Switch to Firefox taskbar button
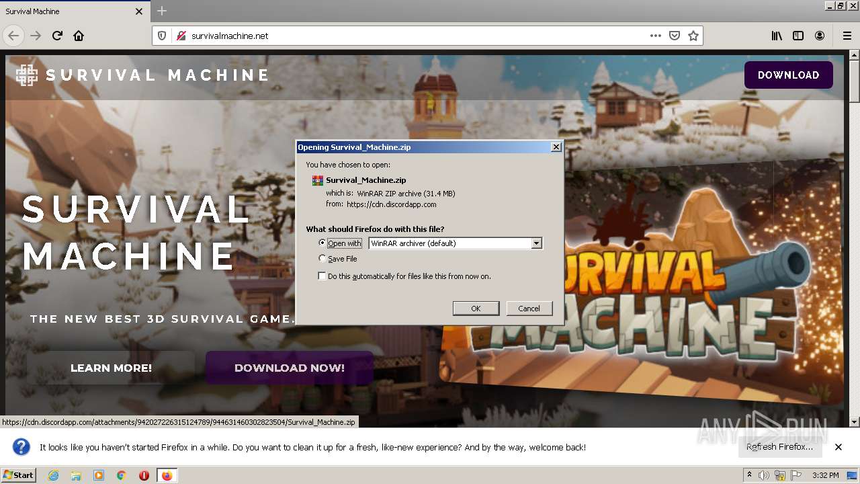The image size is (860, 484). tap(167, 475)
